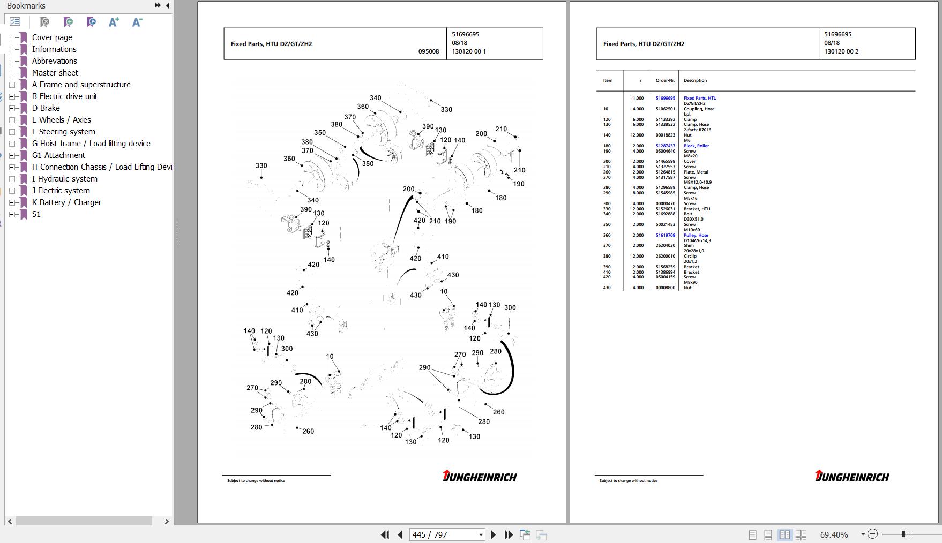Viewport: 942px width, 543px height.
Task: Decrease bookmark font size with A-
Action: [x=137, y=22]
